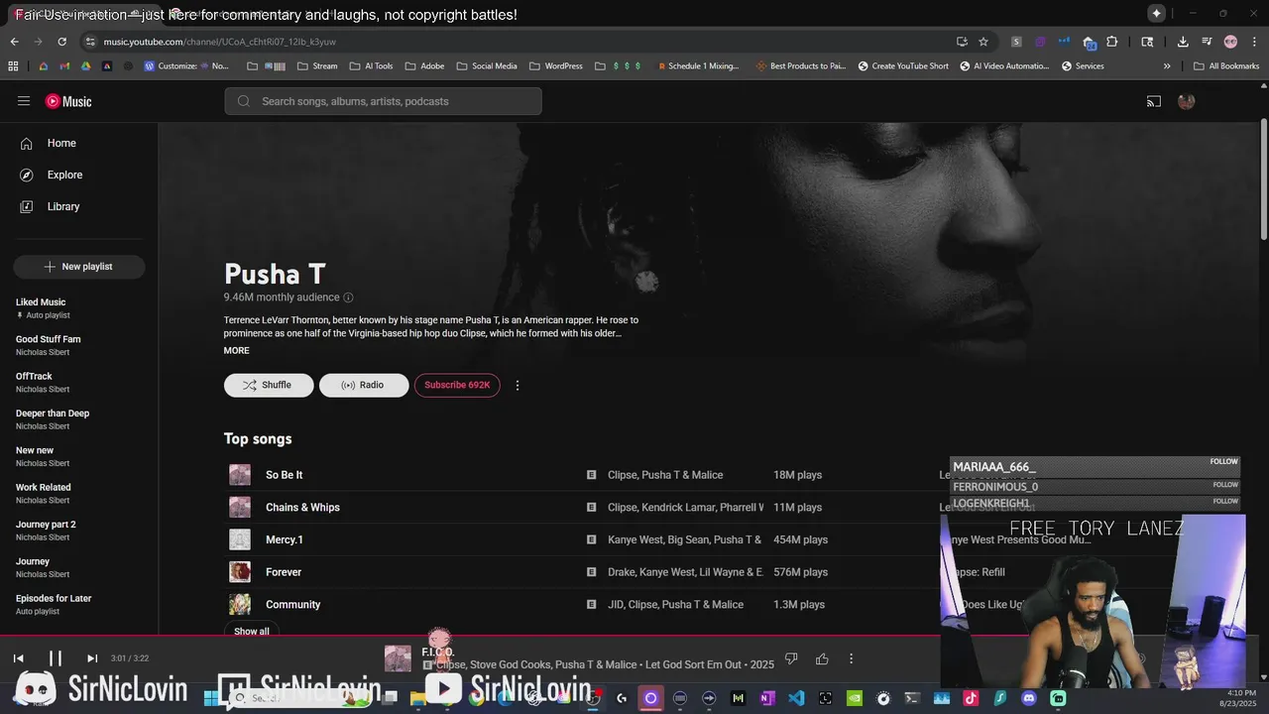
Task: Click the Mercy.1 album thumbnail
Action: [x=240, y=539]
